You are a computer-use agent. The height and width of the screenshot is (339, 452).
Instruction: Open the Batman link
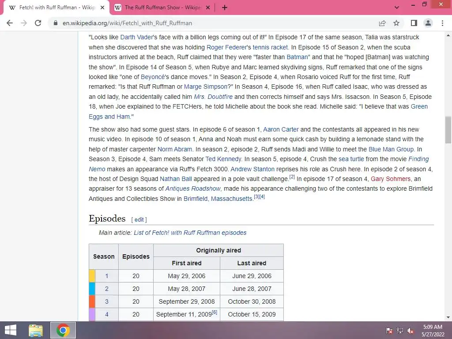point(297,57)
